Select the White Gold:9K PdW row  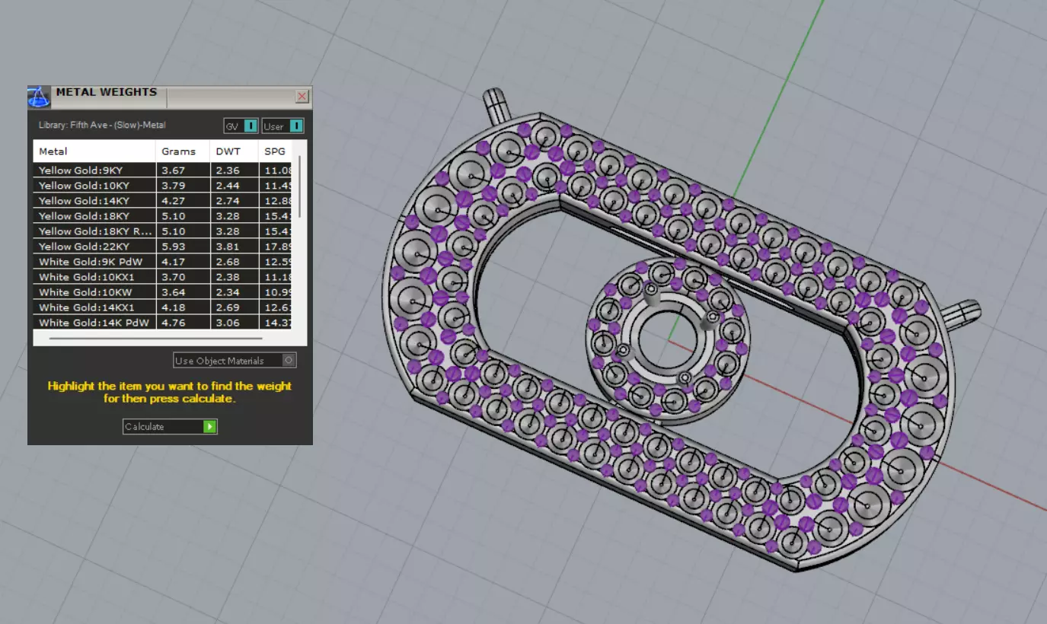tap(163, 262)
